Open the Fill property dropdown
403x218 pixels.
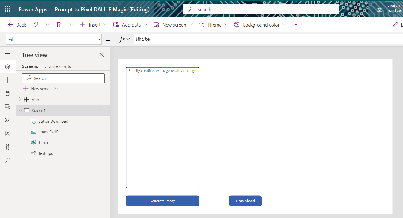98,39
